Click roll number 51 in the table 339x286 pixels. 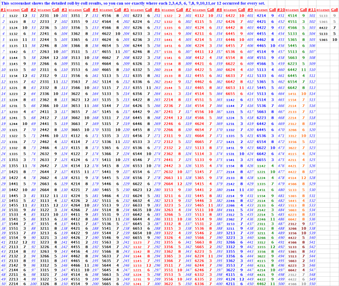click(x=34, y=15)
